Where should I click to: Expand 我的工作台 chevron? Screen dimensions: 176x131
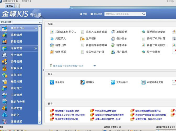[36, 28]
